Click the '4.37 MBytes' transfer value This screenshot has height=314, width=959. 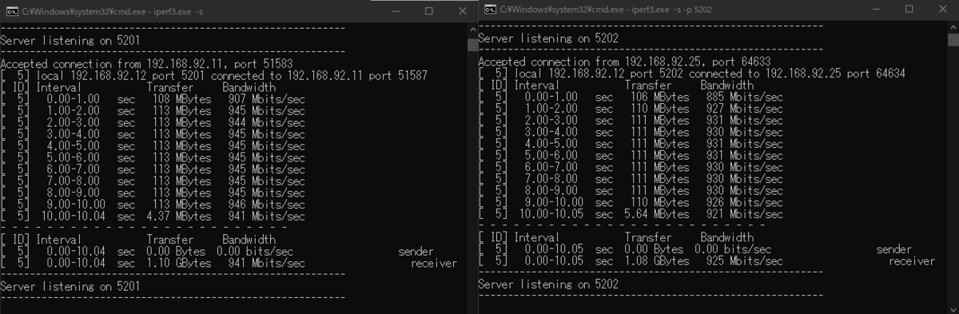178,216
